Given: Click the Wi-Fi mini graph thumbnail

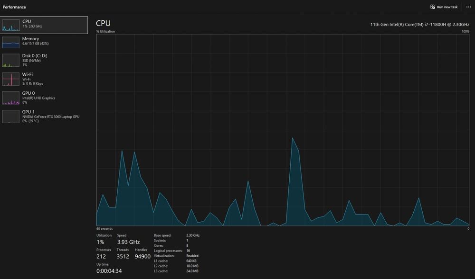Looking at the screenshot, I should coord(11,79).
